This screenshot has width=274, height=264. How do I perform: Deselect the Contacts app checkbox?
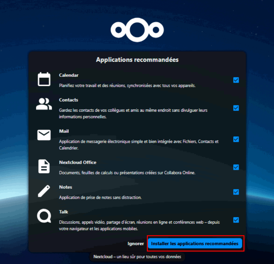click(236, 108)
